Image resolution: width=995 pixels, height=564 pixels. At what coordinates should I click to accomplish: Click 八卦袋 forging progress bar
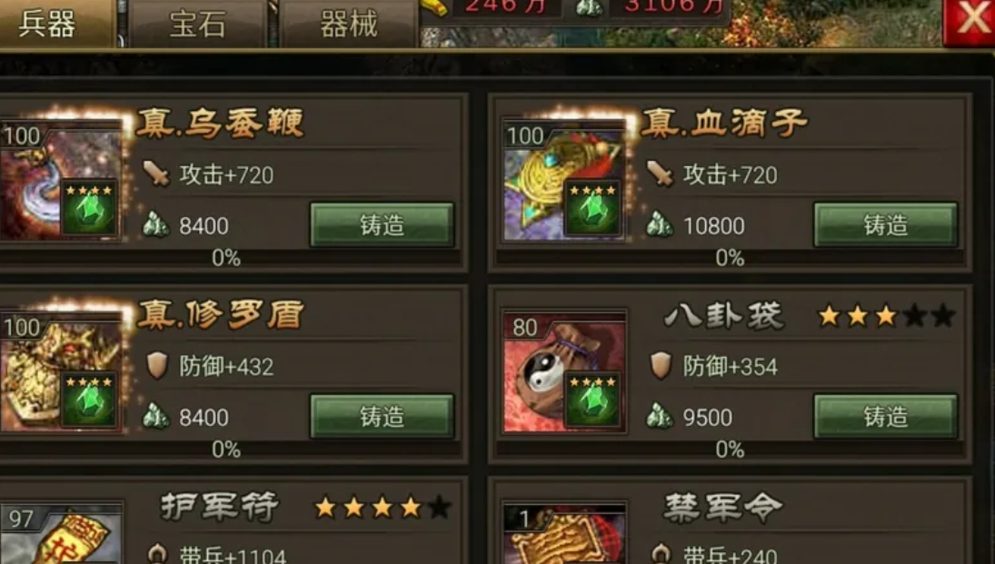[730, 450]
